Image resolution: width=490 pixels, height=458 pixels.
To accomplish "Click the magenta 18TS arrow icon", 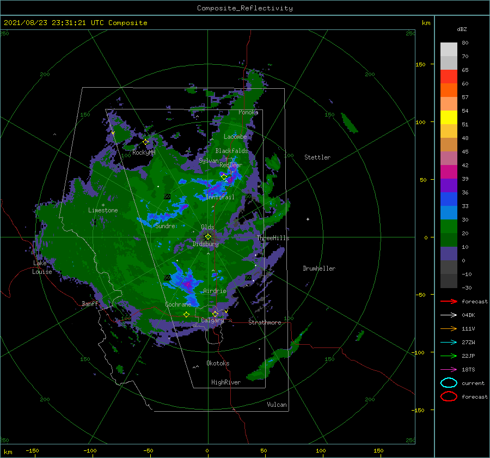I will click(x=449, y=370).
